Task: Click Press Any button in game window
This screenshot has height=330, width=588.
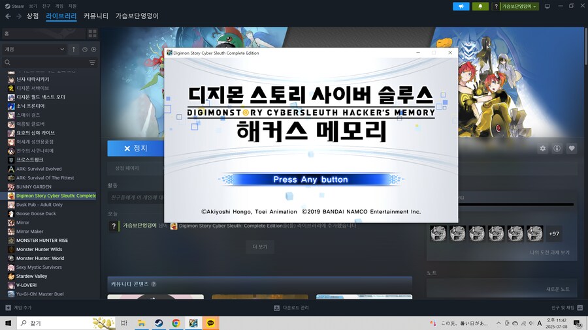Action: tap(310, 179)
